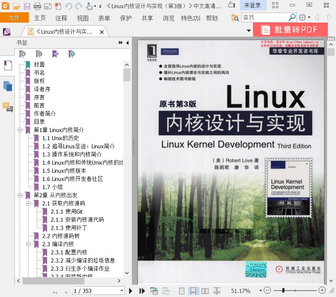Switch to the 主页 tab
Viewport: 336px width, 297px height.
click(40, 18)
